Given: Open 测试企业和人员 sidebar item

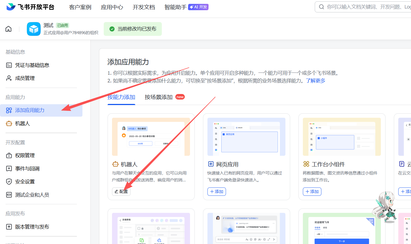Looking at the screenshot, I should [x=41, y=195].
